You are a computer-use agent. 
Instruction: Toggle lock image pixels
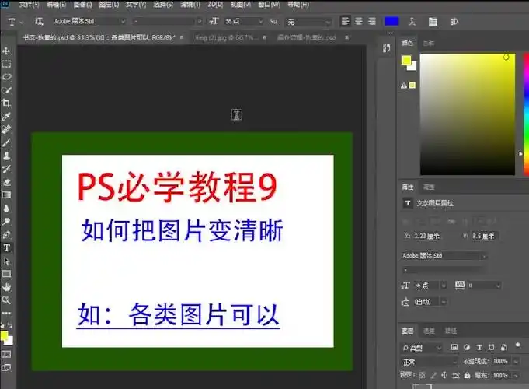(x=433, y=375)
